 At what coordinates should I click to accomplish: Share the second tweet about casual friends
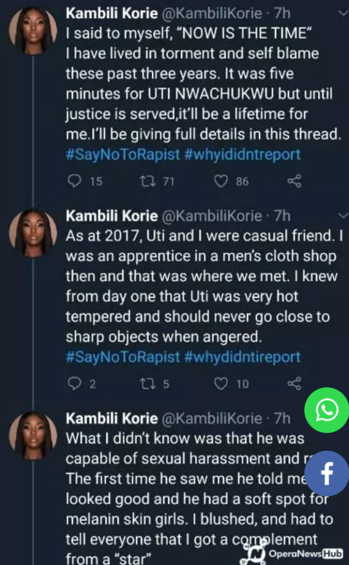294,384
